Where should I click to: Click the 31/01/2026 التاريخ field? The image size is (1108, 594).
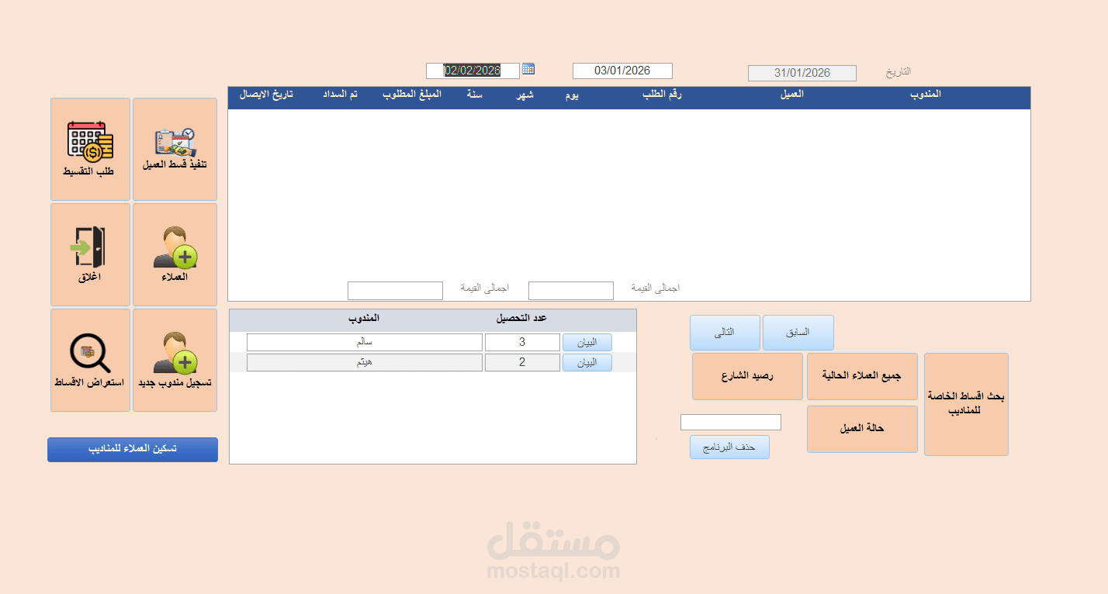point(802,73)
